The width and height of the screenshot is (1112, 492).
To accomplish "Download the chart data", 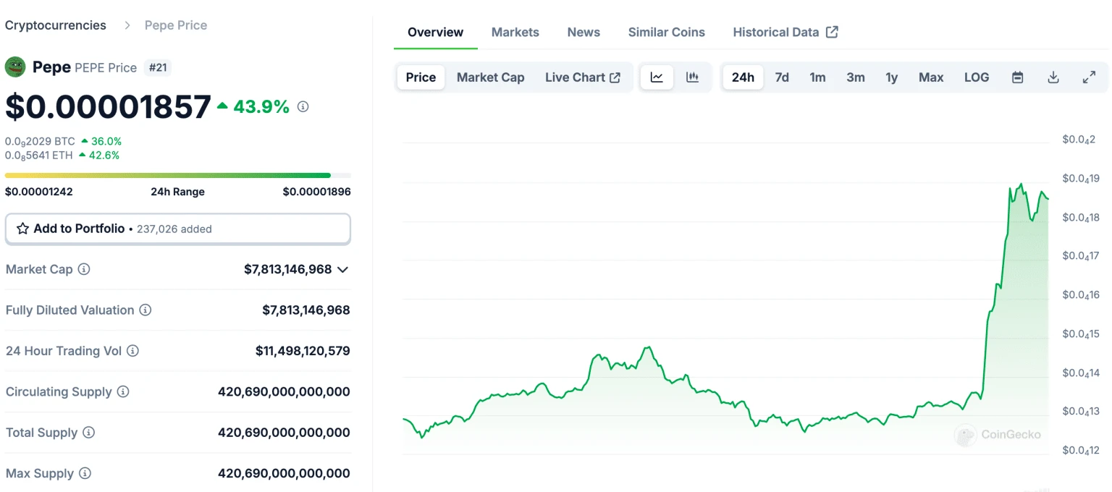I will (1053, 77).
